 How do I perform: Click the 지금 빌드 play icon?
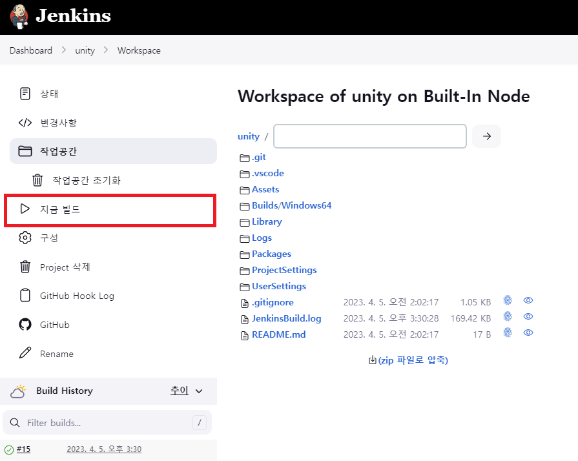[x=25, y=209]
